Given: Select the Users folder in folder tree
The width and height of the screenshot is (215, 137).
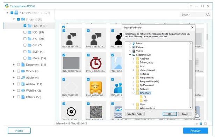Looking at the screenshot, I should [143, 104].
